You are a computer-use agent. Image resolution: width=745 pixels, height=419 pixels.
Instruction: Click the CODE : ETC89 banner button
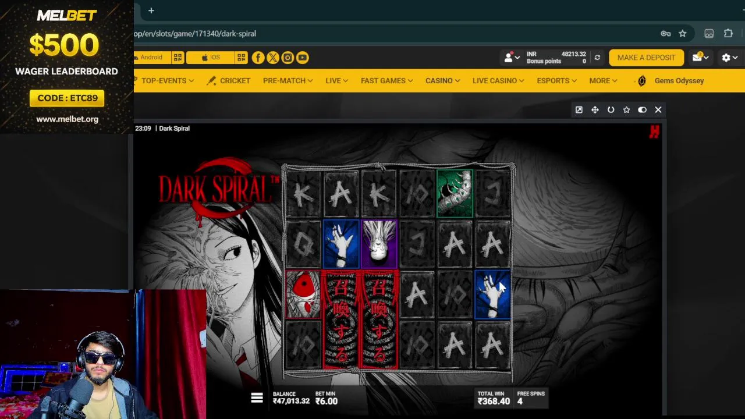point(67,98)
